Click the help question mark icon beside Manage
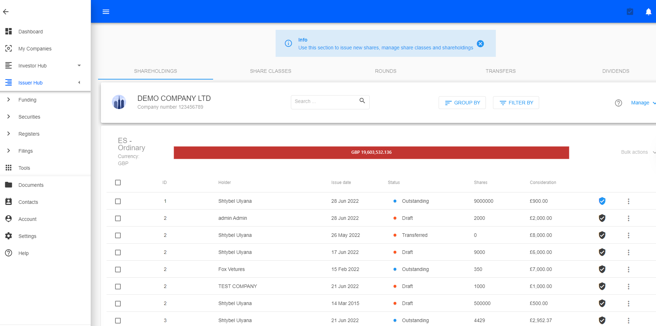Viewport: 656px width, 326px height. point(618,103)
